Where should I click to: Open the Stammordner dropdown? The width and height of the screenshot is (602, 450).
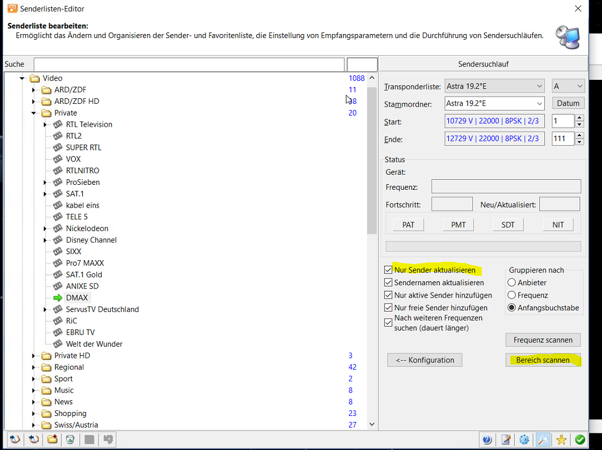click(495, 103)
